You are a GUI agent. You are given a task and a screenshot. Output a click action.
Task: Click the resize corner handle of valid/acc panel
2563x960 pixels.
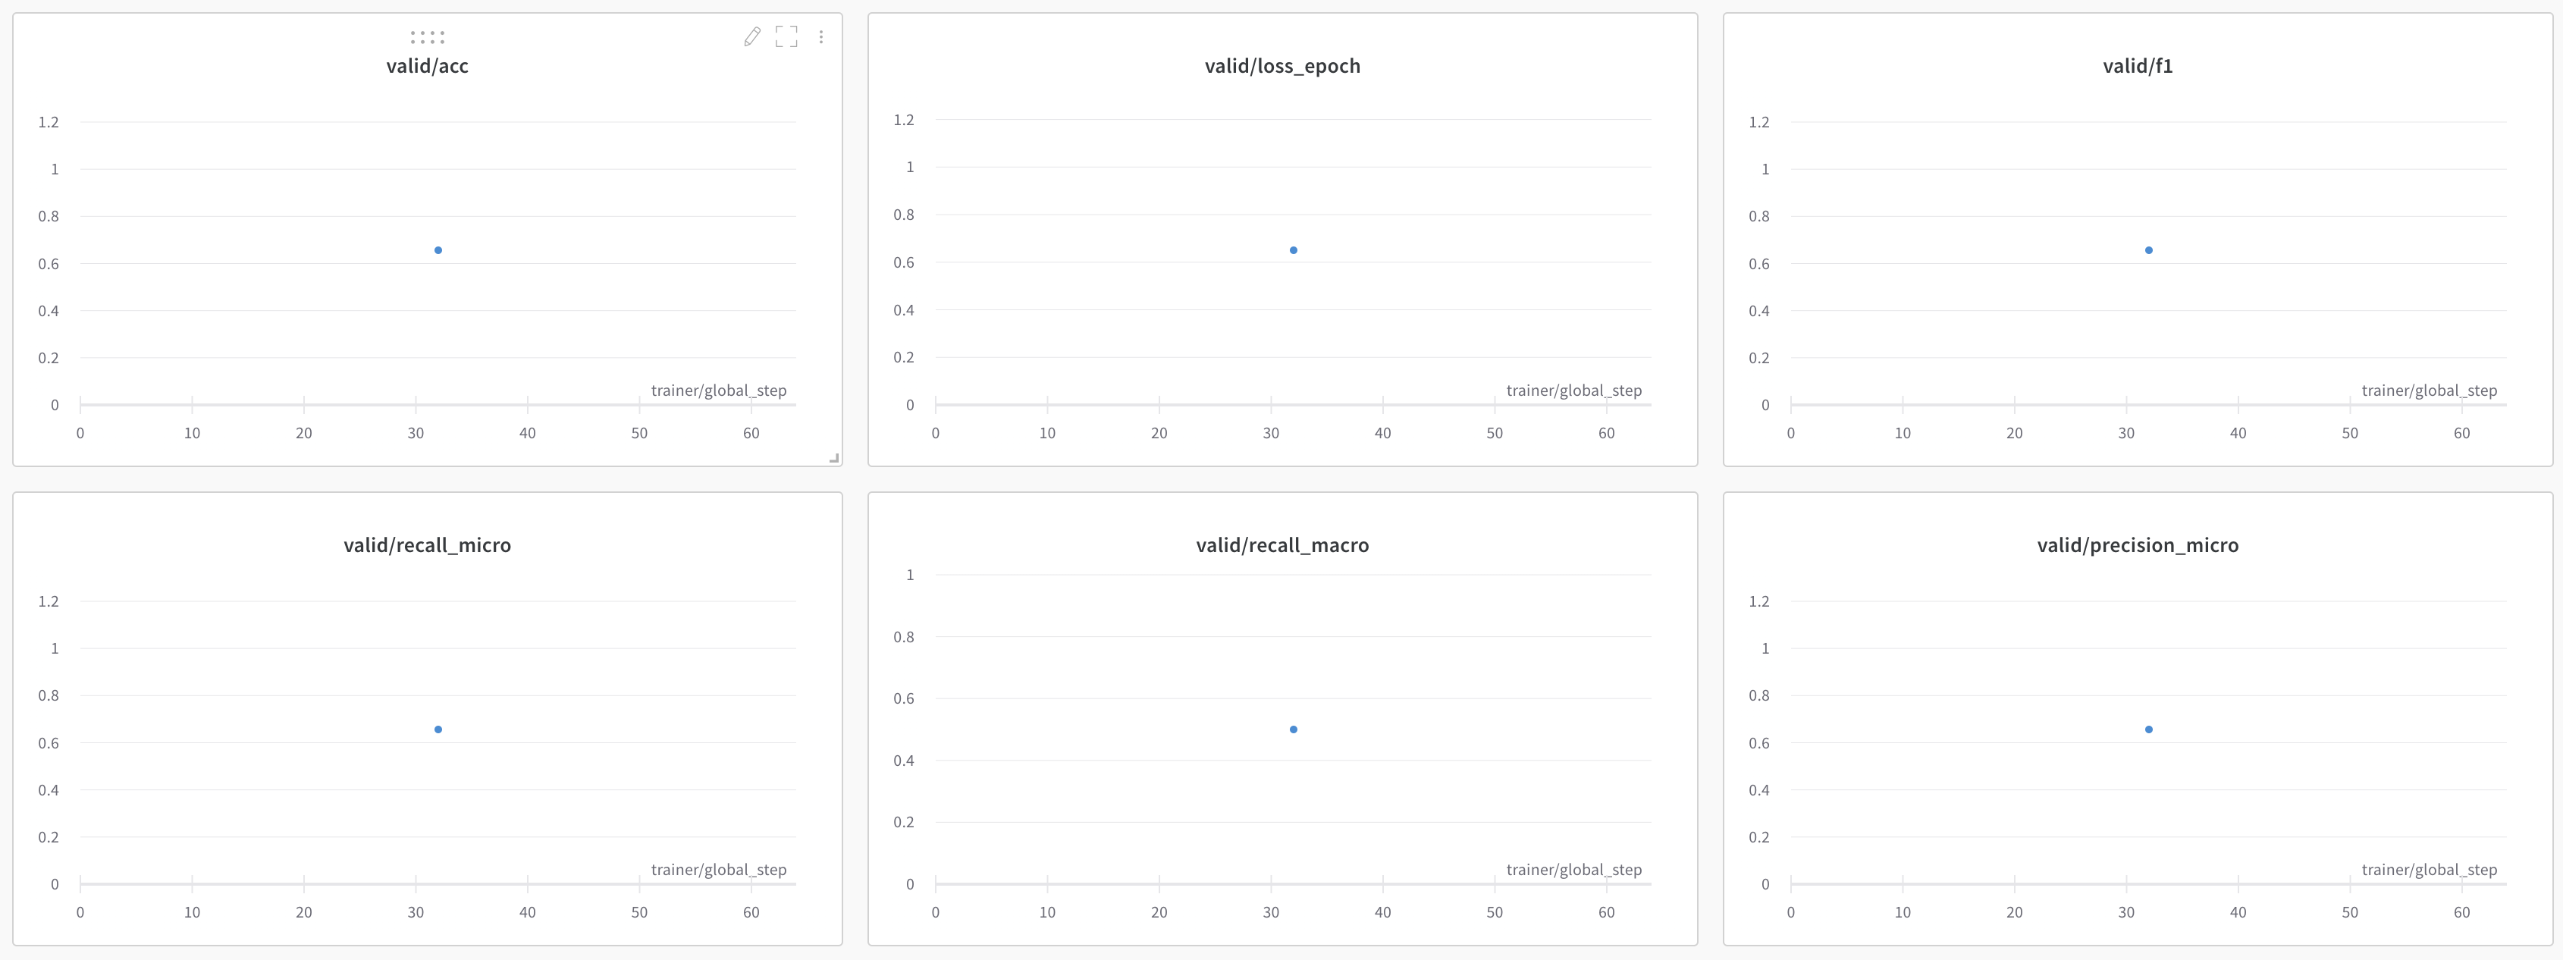tap(835, 459)
